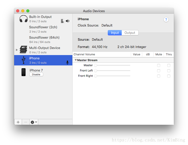Viewport: 188px width, 145px height.
Task: Click the dB column header
Action: coord(148,54)
